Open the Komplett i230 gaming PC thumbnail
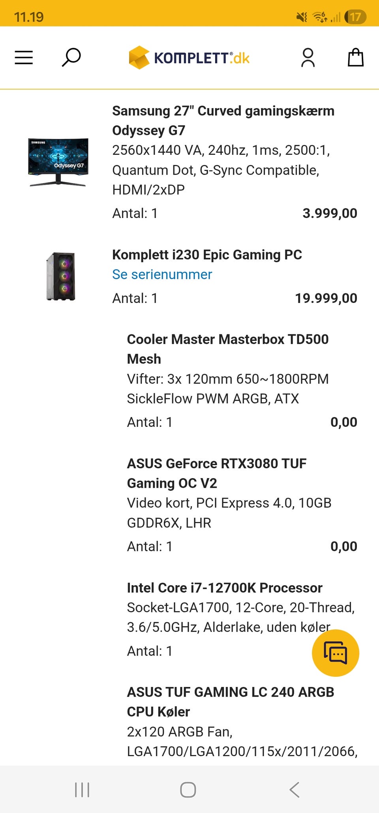Viewport: 379px width, 813px height. (x=60, y=276)
